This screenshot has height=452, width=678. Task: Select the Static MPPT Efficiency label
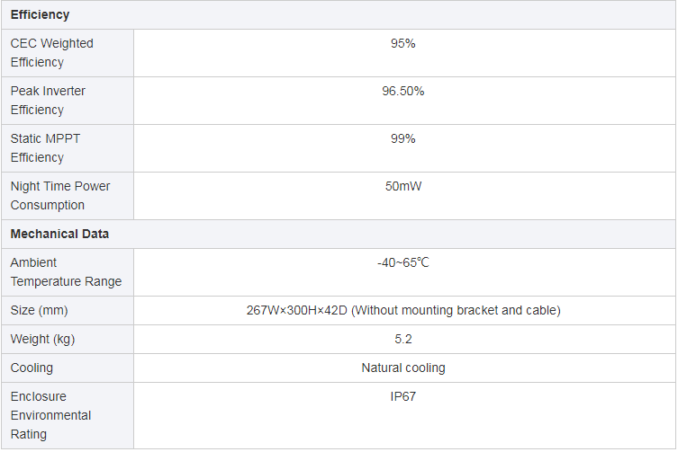45,148
